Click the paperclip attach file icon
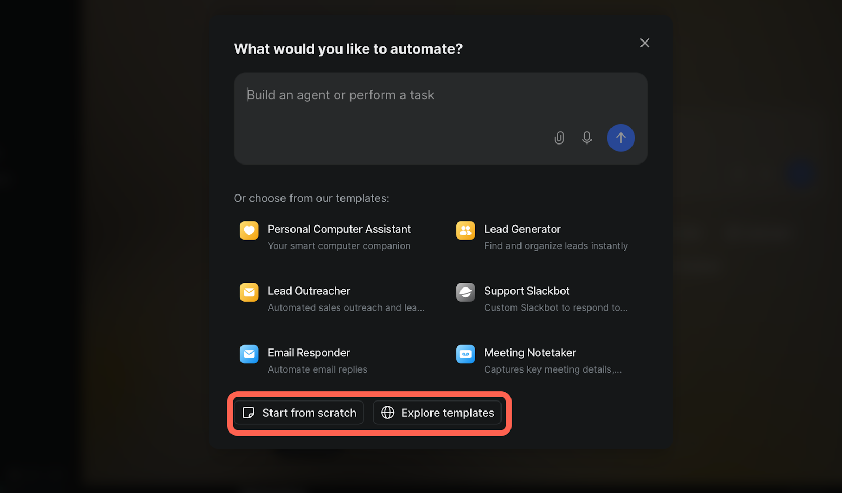The height and width of the screenshot is (493, 842). [x=559, y=138]
